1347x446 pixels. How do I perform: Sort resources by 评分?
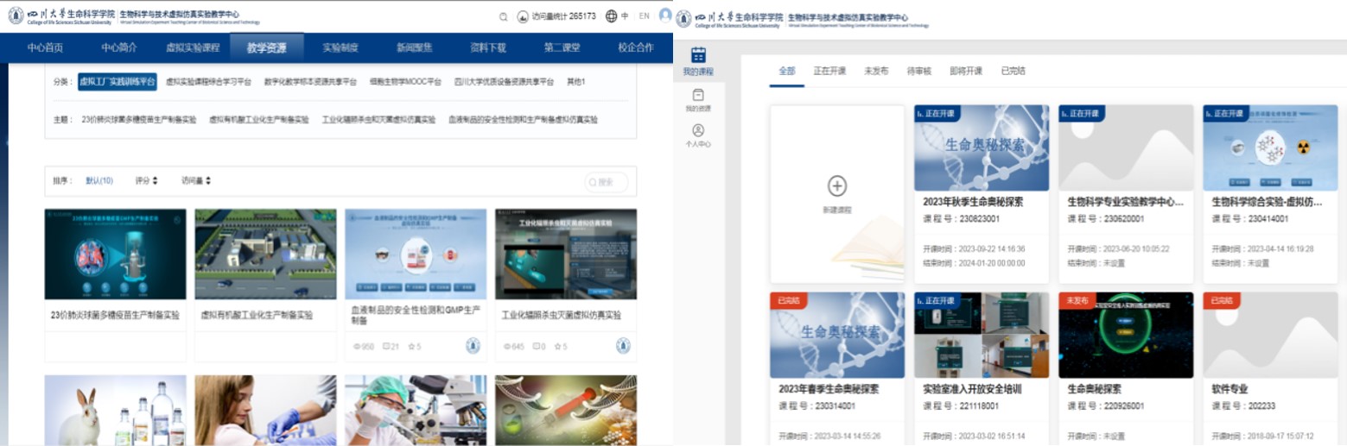click(146, 181)
